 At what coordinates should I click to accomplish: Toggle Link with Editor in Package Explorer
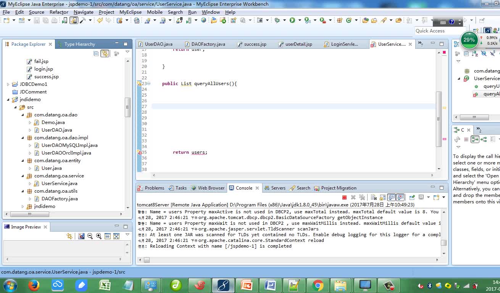[x=105, y=54]
